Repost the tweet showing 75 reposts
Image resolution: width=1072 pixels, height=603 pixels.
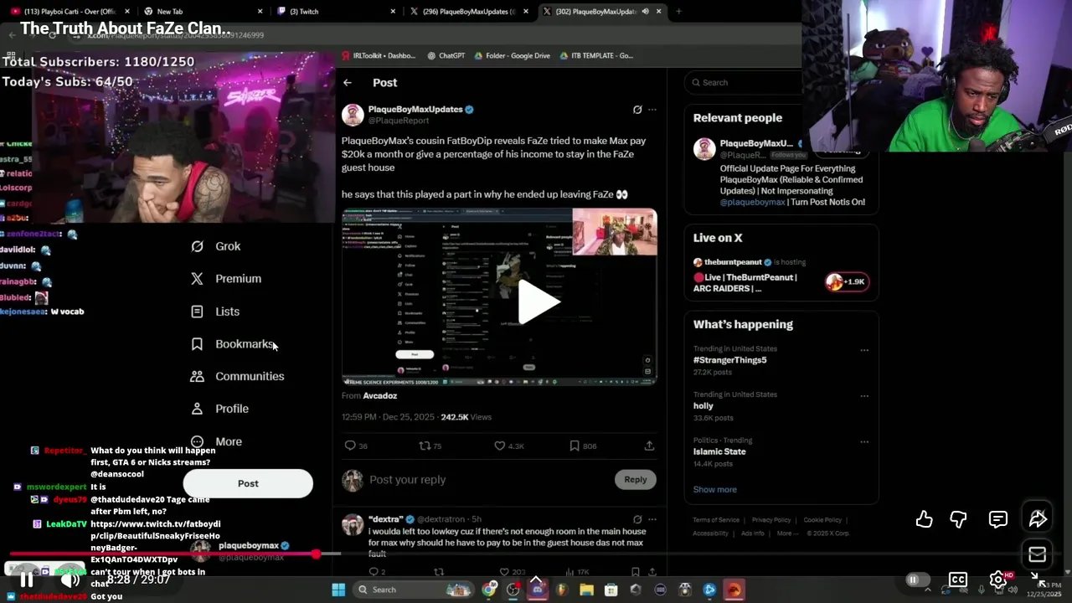pyautogui.click(x=430, y=446)
